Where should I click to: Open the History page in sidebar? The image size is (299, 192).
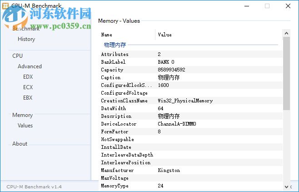pyautogui.click(x=26, y=39)
